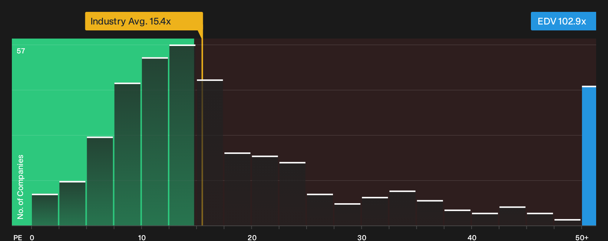The image size is (608, 241).
Task: Click the Industry Avg. 15.4x label
Action: (144, 21)
